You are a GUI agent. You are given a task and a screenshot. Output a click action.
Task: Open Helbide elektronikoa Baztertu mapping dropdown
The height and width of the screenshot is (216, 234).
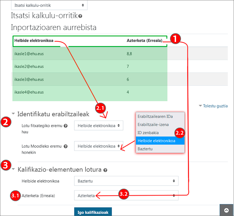126,181
